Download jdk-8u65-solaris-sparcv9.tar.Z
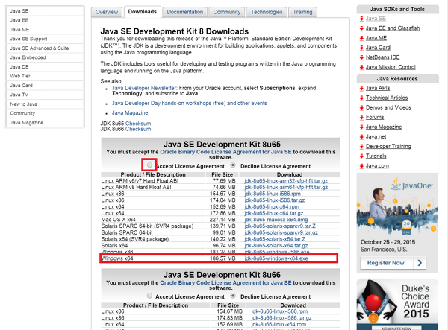Image resolution: width=448 pixels, height=330 pixels. click(x=280, y=226)
